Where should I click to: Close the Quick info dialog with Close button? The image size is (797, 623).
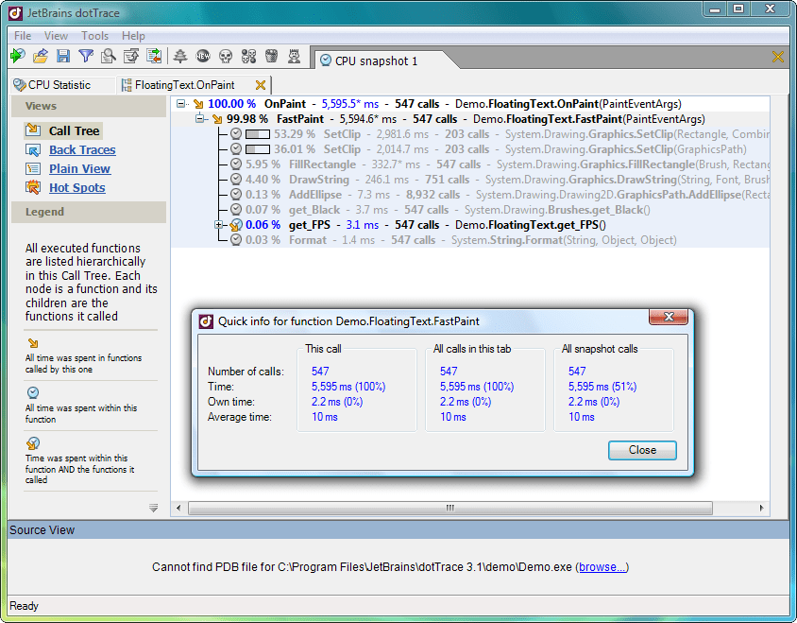pos(642,450)
